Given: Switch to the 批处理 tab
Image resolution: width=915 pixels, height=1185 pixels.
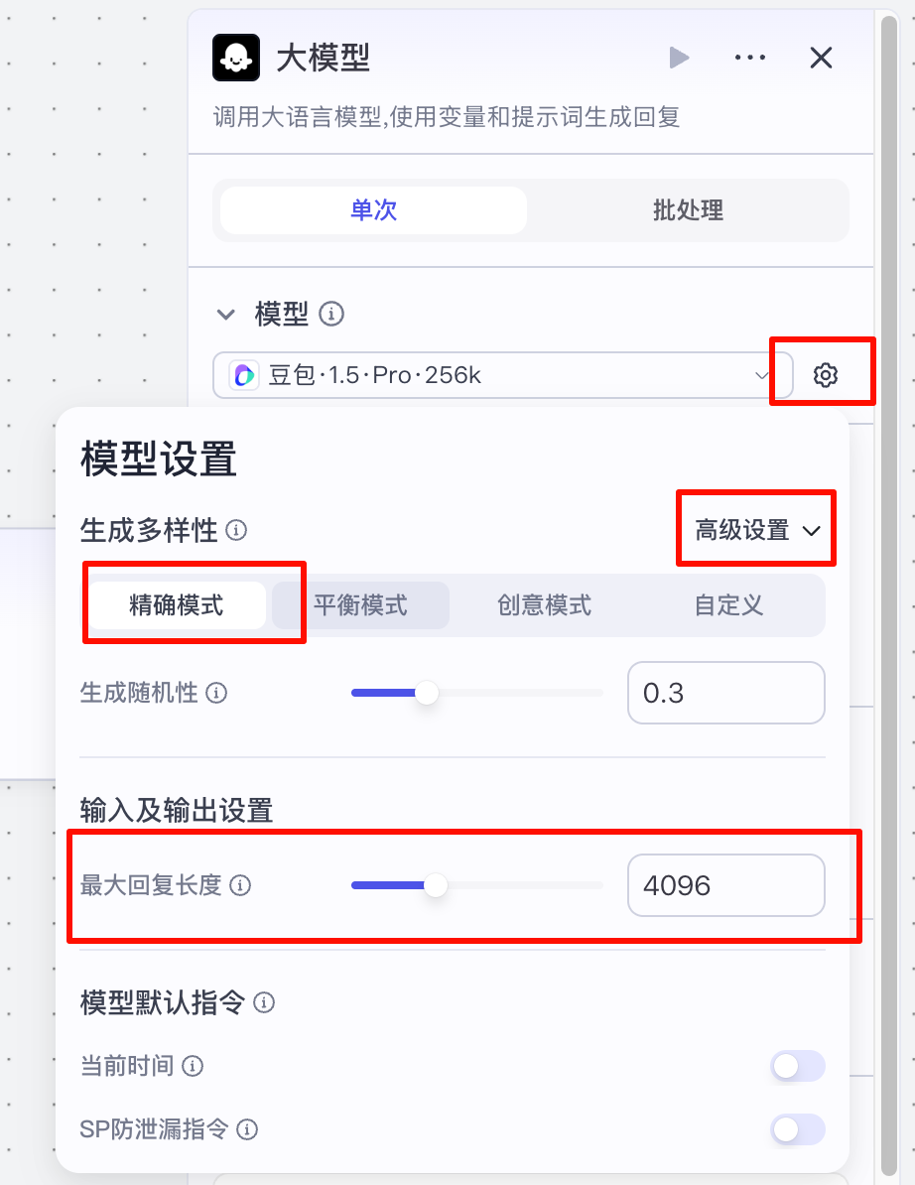Looking at the screenshot, I should (688, 210).
